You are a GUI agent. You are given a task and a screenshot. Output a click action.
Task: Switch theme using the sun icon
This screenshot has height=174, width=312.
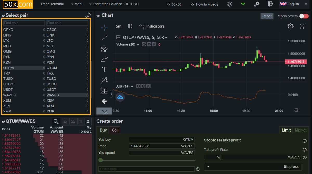click(x=230, y=4)
